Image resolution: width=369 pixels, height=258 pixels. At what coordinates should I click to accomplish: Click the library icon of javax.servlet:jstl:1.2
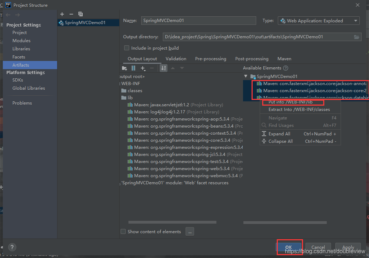point(130,105)
